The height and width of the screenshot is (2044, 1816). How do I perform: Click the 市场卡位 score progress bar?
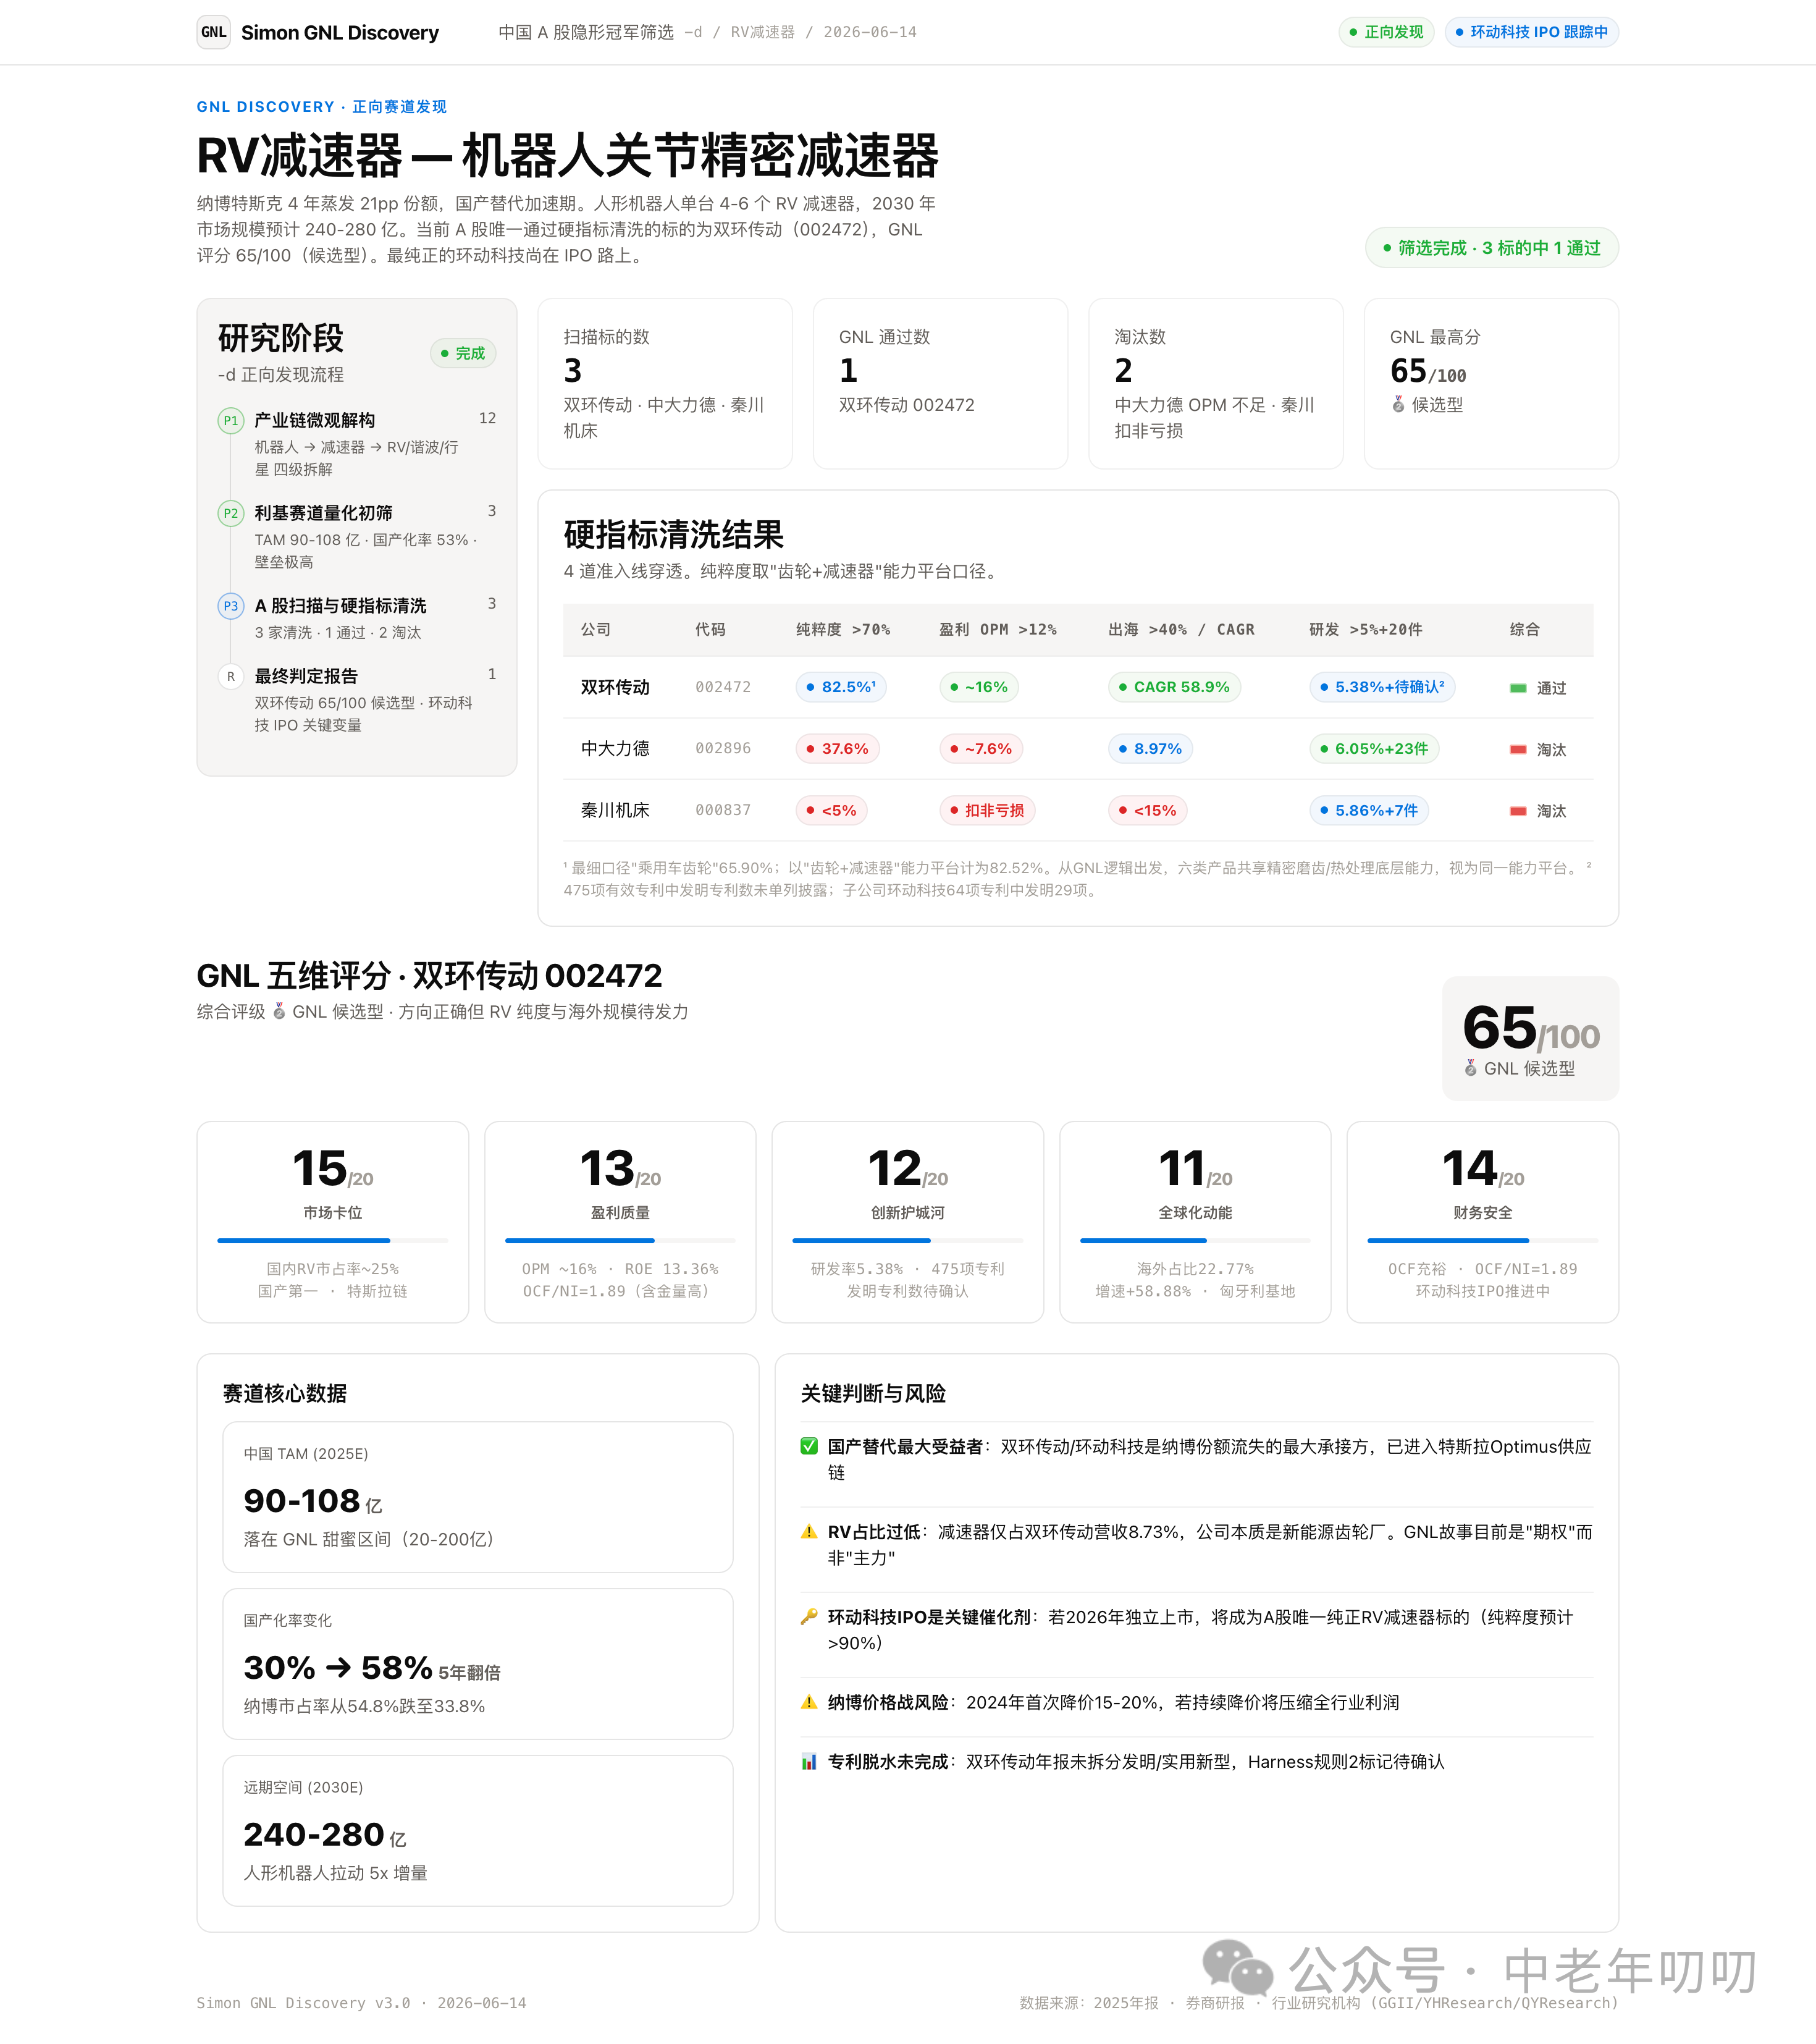(333, 1241)
